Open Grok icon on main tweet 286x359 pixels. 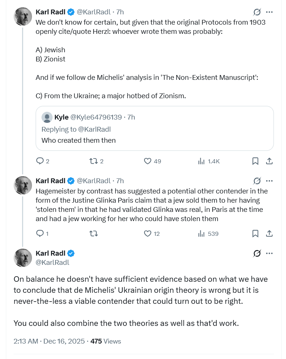pos(257,253)
